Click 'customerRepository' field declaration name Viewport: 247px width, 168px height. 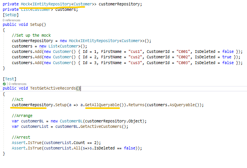(119, 4)
